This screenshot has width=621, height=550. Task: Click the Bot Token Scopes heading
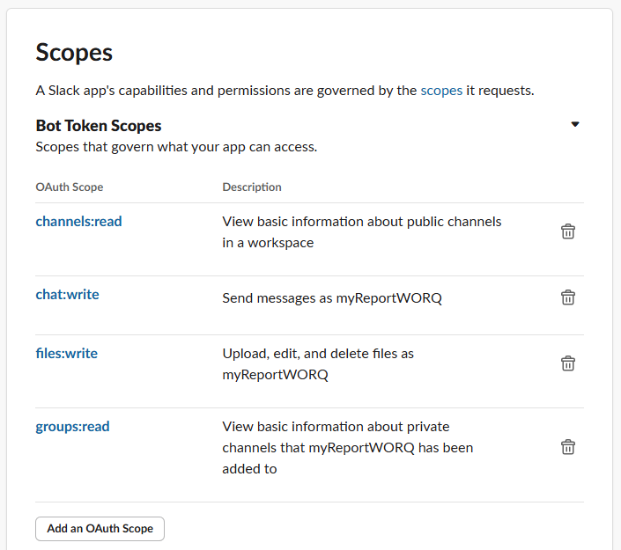(99, 126)
